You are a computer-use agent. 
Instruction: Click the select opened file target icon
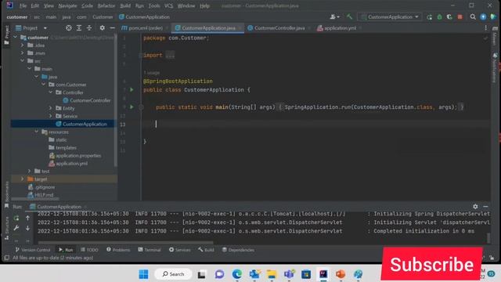point(69,28)
